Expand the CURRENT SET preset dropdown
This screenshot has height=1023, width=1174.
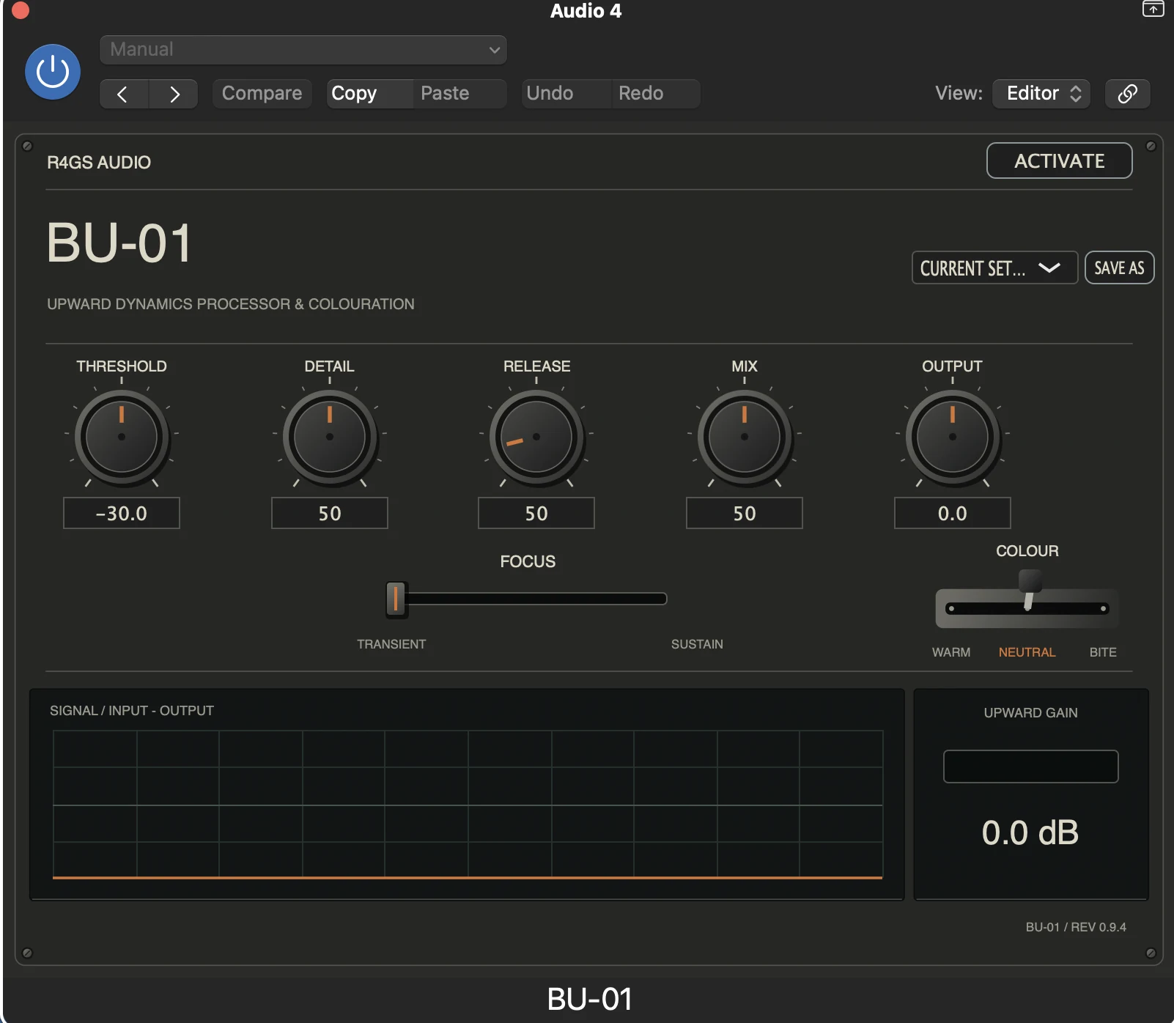coord(994,268)
